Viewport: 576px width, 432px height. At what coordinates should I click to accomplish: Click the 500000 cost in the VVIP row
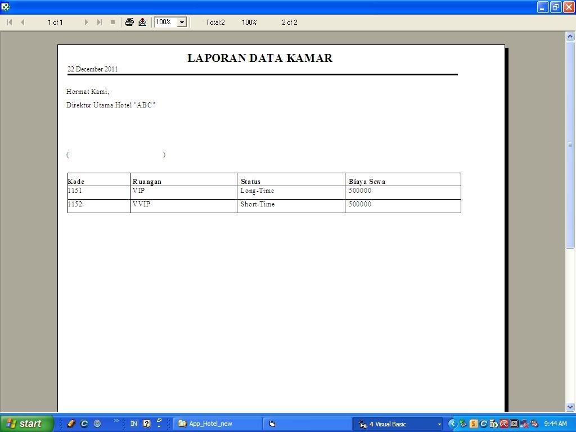403,205
